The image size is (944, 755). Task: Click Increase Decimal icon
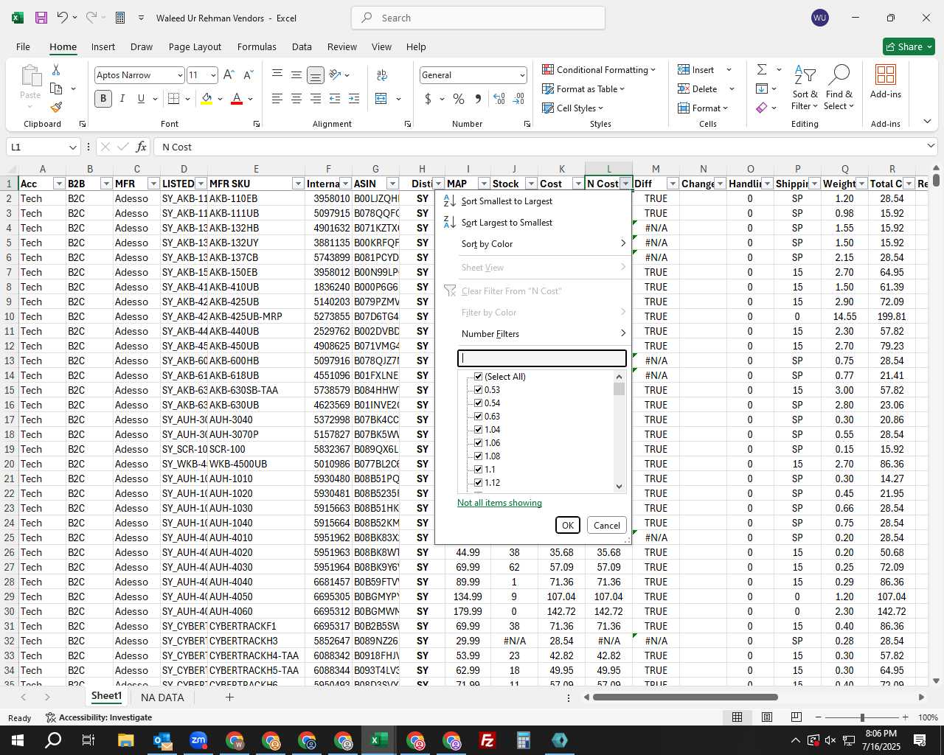click(499, 98)
